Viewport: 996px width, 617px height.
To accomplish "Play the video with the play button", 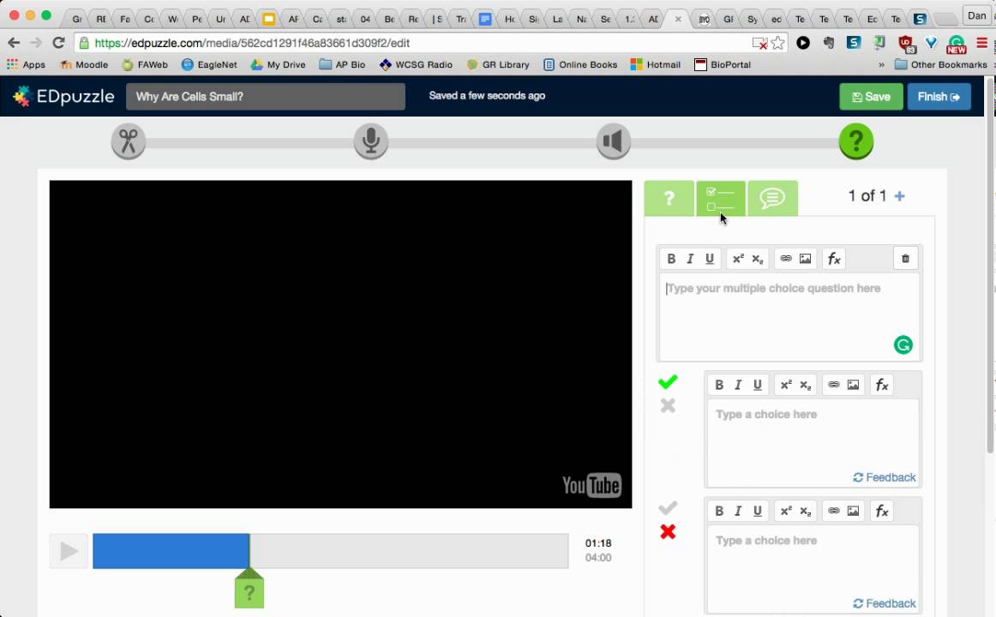I will click(x=69, y=551).
